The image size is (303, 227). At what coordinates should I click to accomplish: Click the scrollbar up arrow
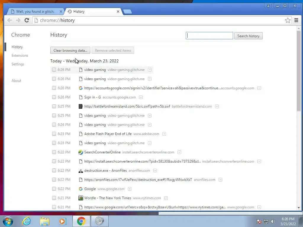click(x=299, y=28)
